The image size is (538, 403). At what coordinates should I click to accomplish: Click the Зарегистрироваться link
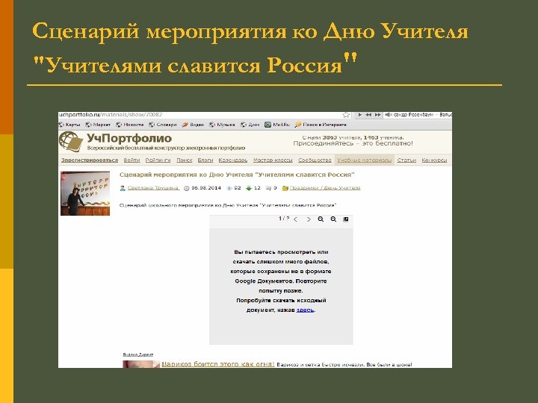(90, 160)
